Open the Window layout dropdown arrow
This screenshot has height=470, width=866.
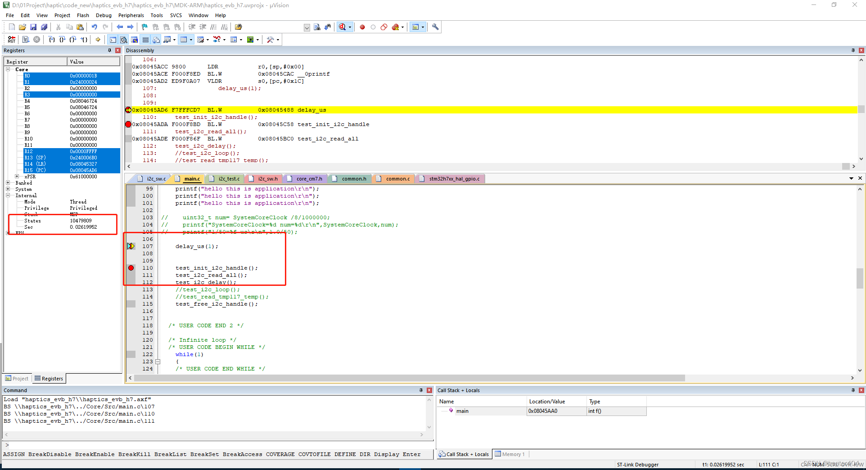click(x=423, y=27)
